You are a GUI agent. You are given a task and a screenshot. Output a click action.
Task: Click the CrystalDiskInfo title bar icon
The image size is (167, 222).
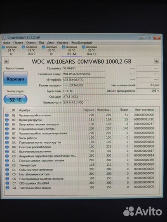(5, 37)
